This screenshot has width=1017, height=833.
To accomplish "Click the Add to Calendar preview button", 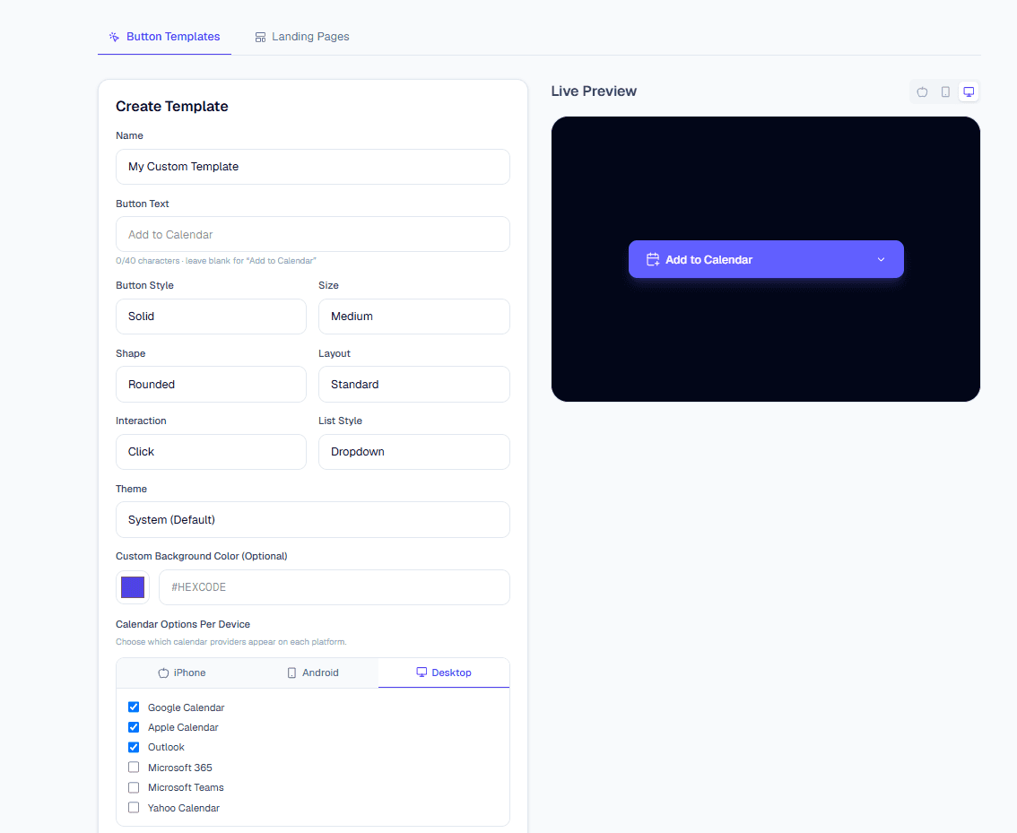I will coord(766,259).
